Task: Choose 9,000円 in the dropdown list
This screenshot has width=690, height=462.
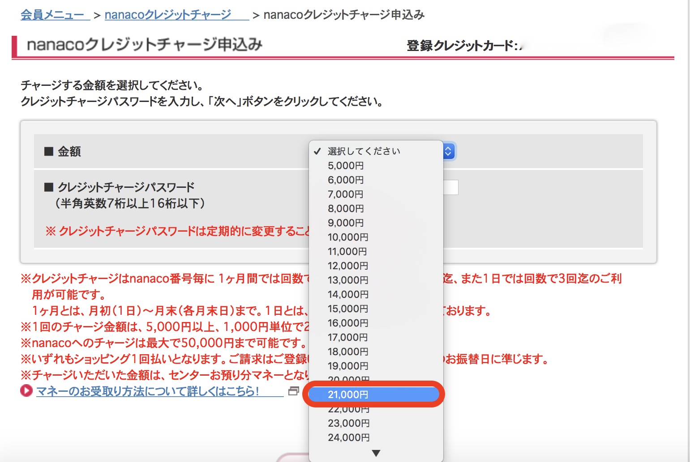Action: 346,223
